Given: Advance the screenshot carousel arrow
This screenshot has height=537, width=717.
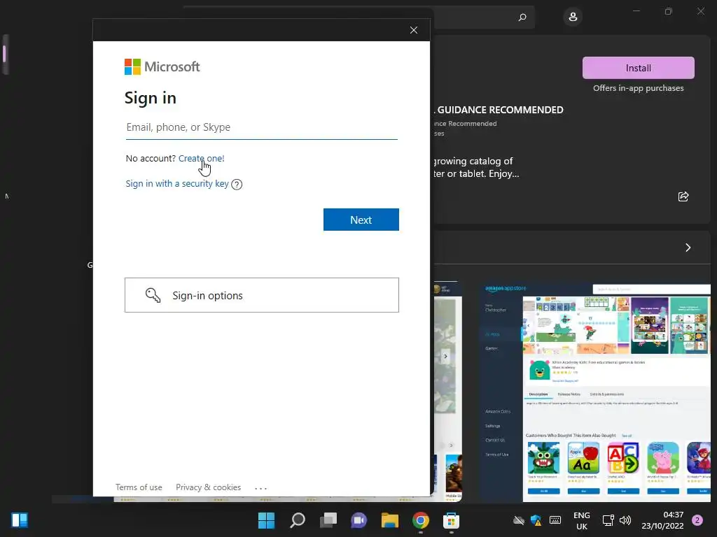Looking at the screenshot, I should 445,356.
